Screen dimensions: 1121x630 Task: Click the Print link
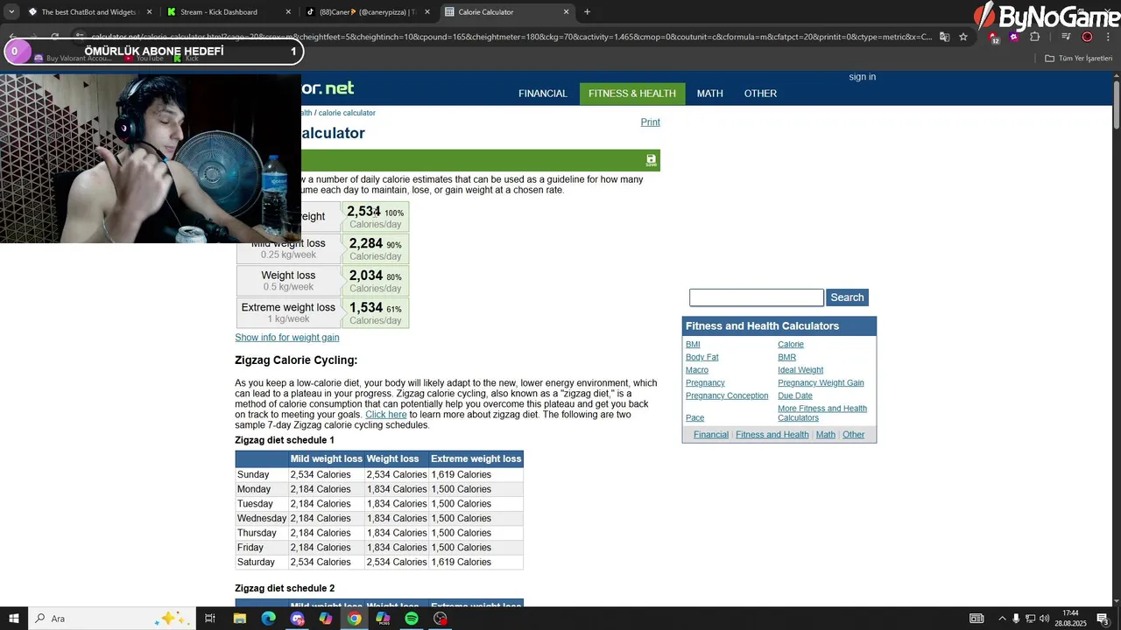(650, 122)
